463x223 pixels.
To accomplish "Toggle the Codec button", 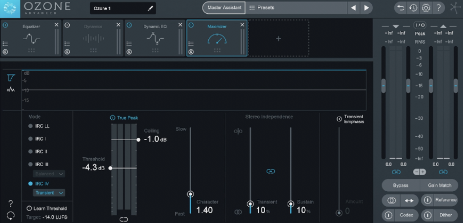I will 400,215.
